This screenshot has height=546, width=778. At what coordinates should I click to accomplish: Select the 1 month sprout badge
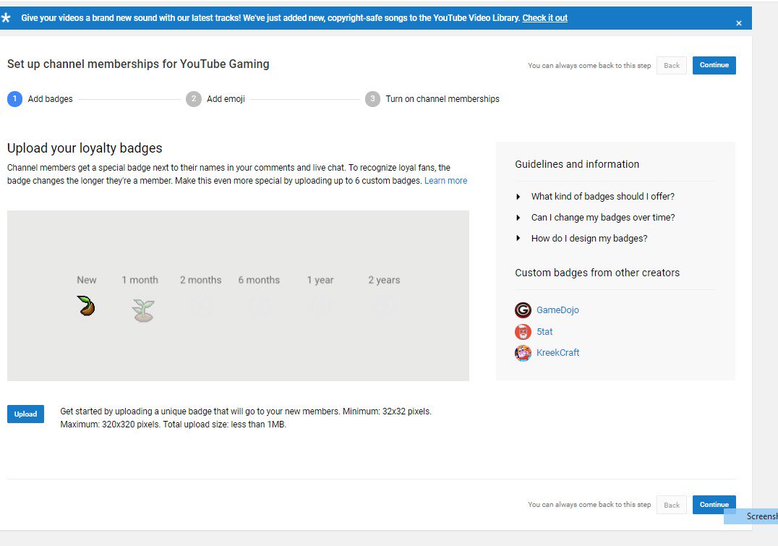coord(143,311)
